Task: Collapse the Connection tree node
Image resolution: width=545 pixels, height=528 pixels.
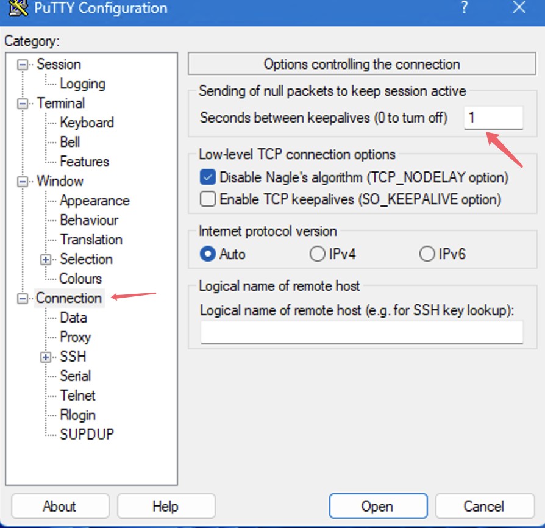Action: click(23, 299)
